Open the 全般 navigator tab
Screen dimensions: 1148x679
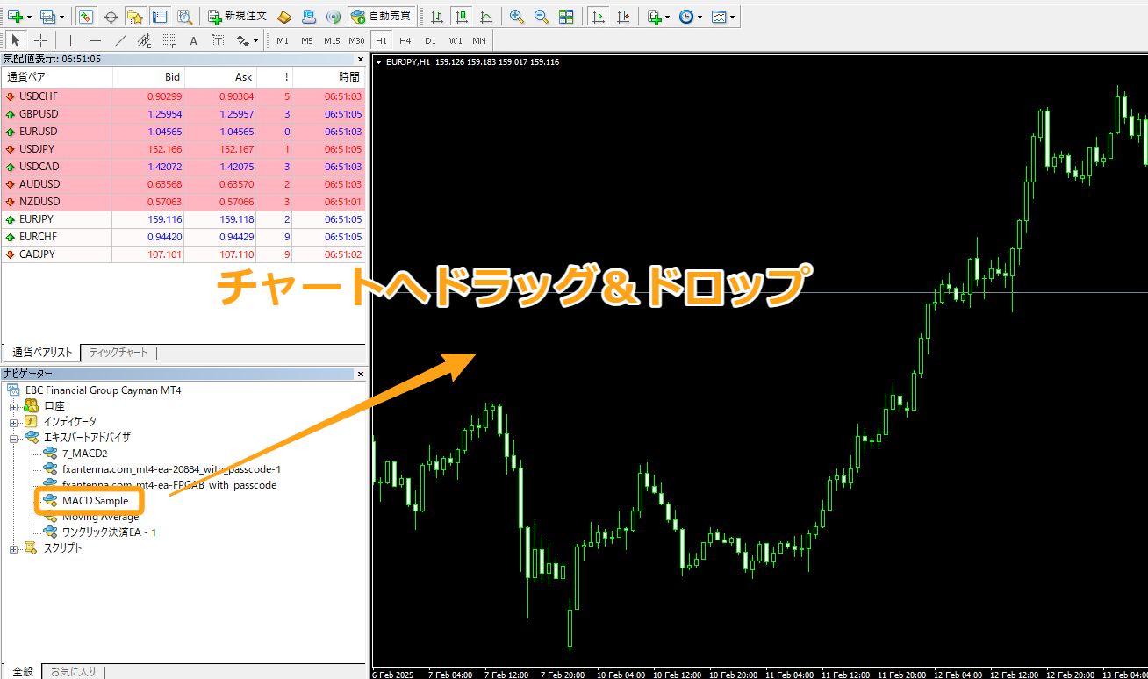pyautogui.click(x=24, y=671)
